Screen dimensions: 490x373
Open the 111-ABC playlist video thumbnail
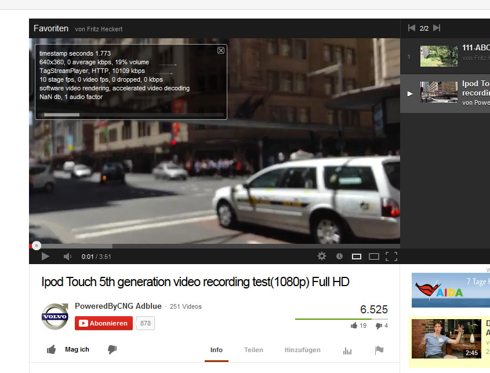click(x=439, y=56)
